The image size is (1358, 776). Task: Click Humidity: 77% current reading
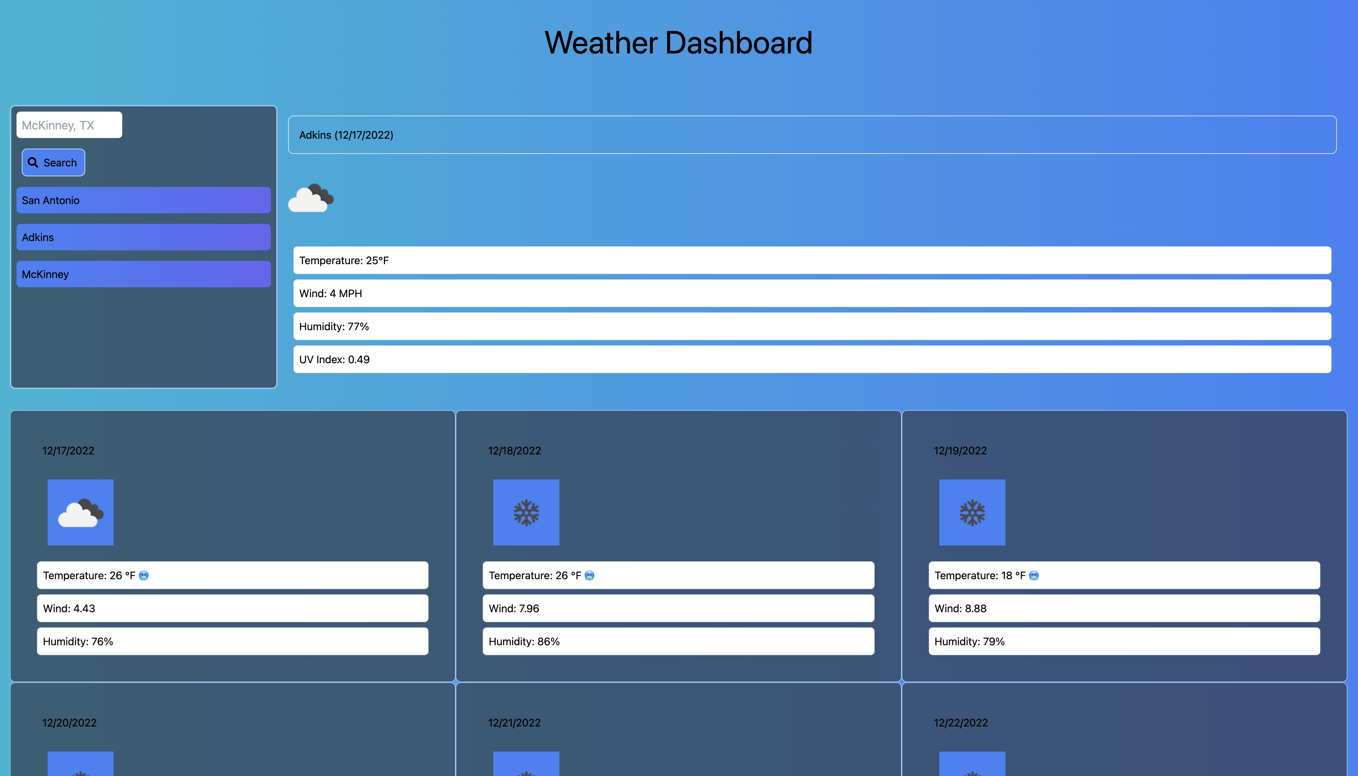(812, 327)
